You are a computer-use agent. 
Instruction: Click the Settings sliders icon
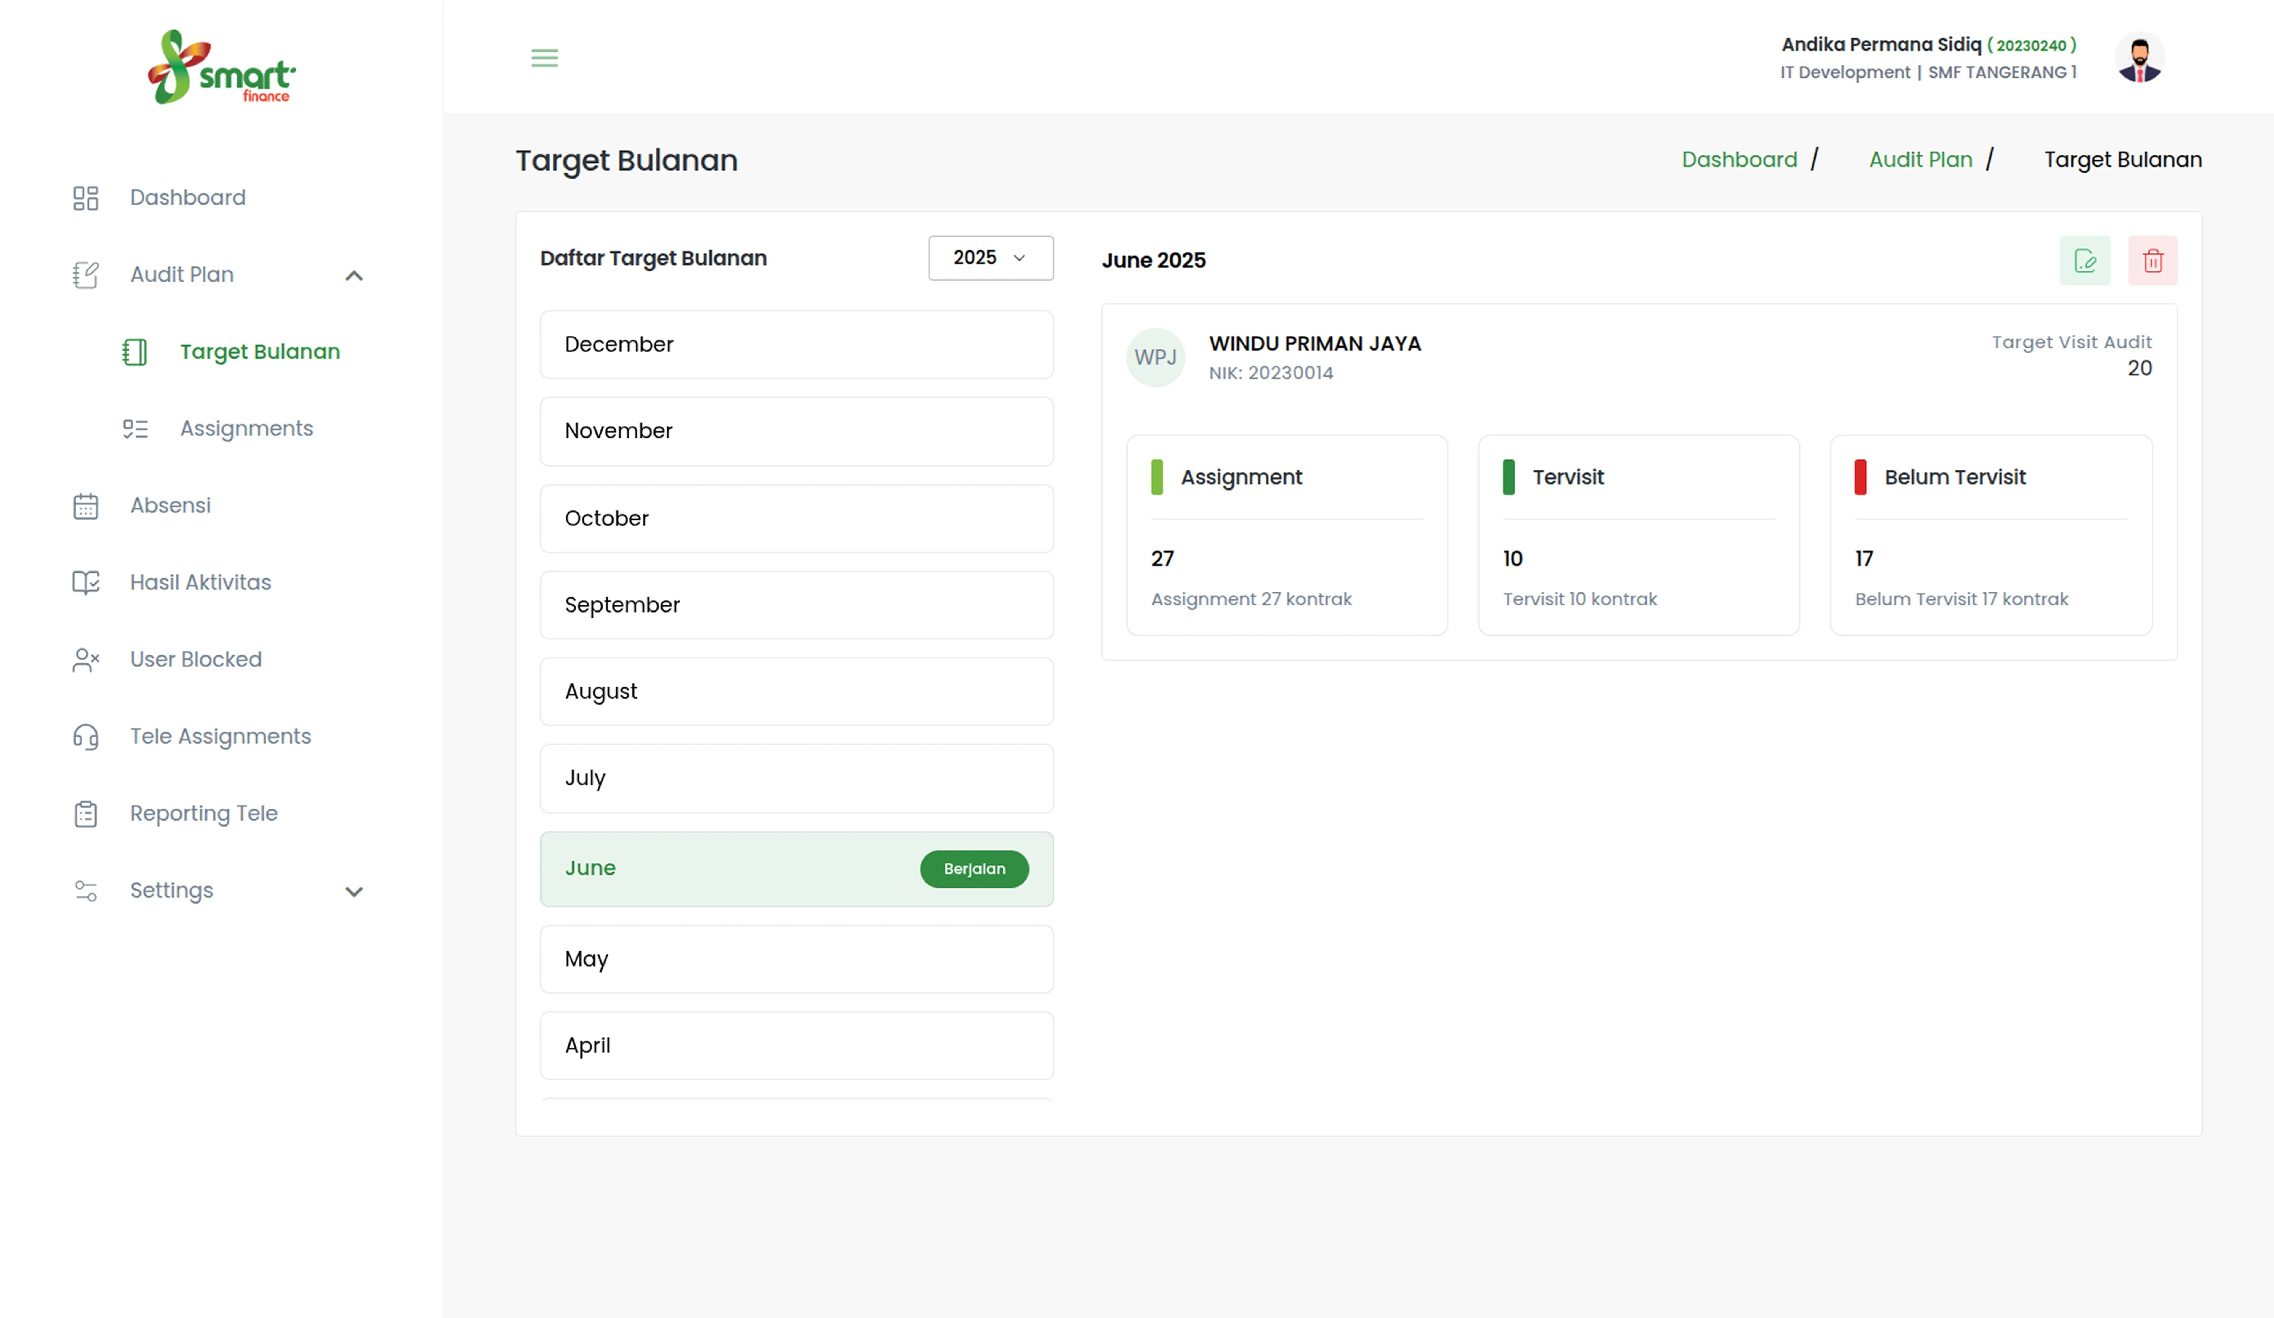coord(86,891)
